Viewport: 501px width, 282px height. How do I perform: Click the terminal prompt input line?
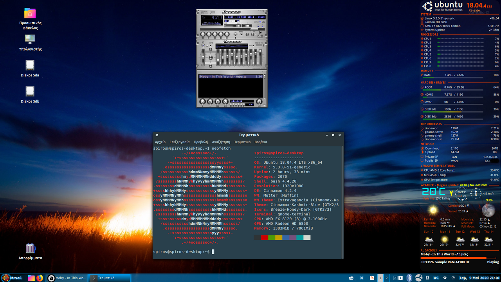tap(248, 251)
